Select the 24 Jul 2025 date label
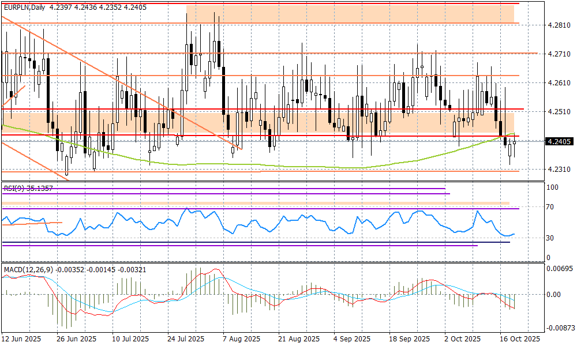This screenshot has width=577, height=346. pos(186,339)
